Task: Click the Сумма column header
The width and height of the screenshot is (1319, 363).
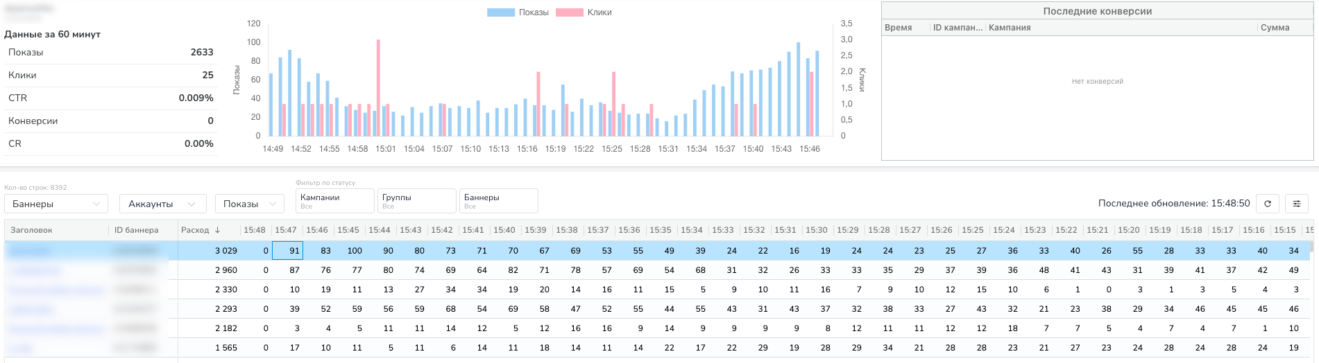Action: [1275, 28]
